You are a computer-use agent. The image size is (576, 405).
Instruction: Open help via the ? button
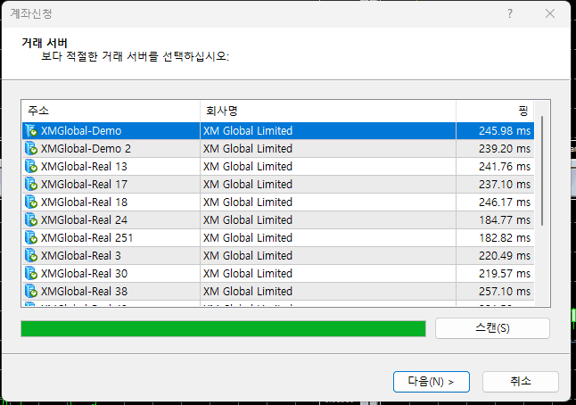pyautogui.click(x=510, y=13)
